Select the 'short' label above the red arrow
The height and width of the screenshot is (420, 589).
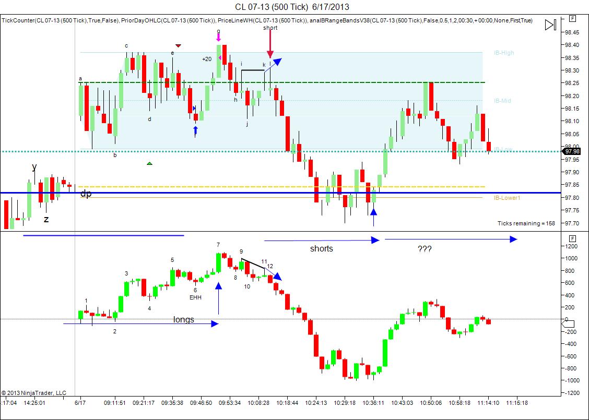coord(270,28)
